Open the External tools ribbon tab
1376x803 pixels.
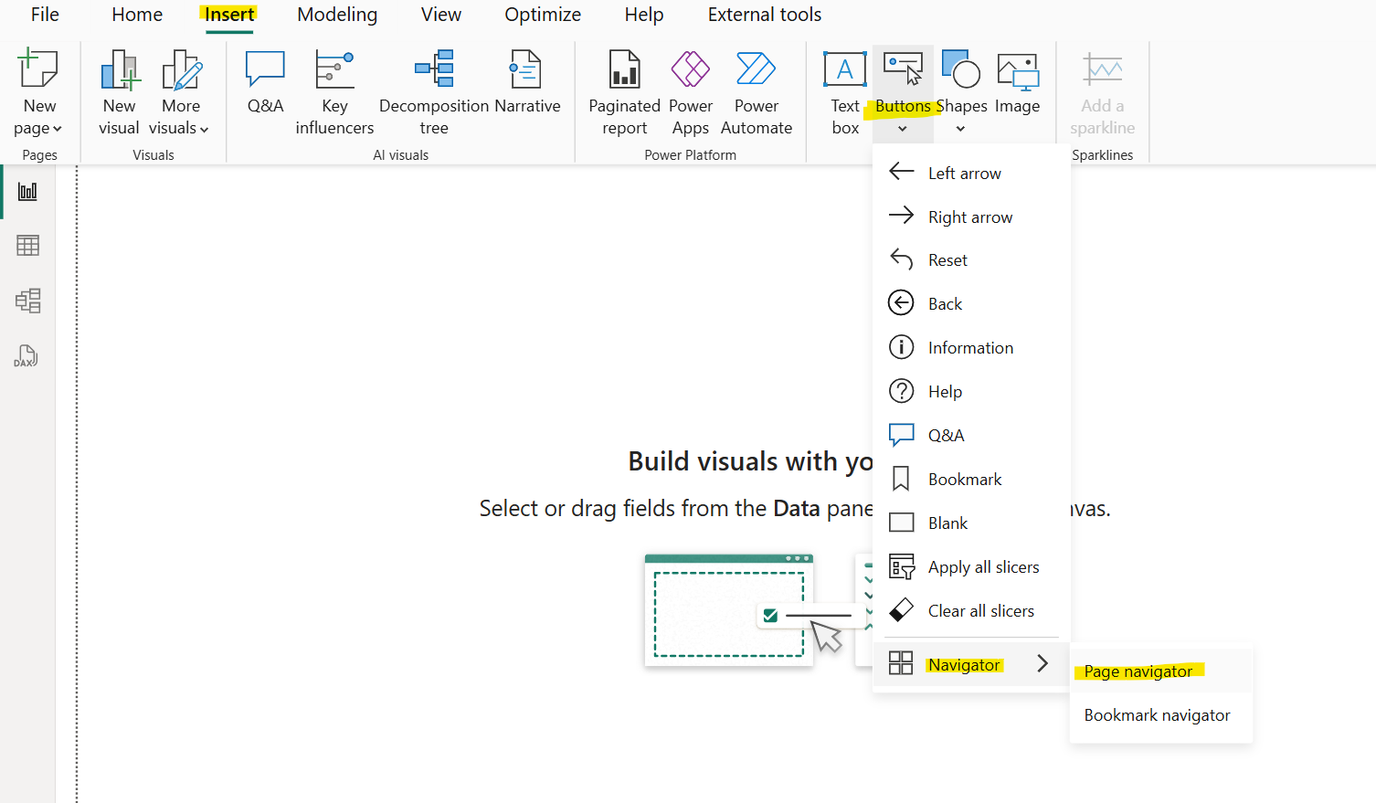coord(764,15)
